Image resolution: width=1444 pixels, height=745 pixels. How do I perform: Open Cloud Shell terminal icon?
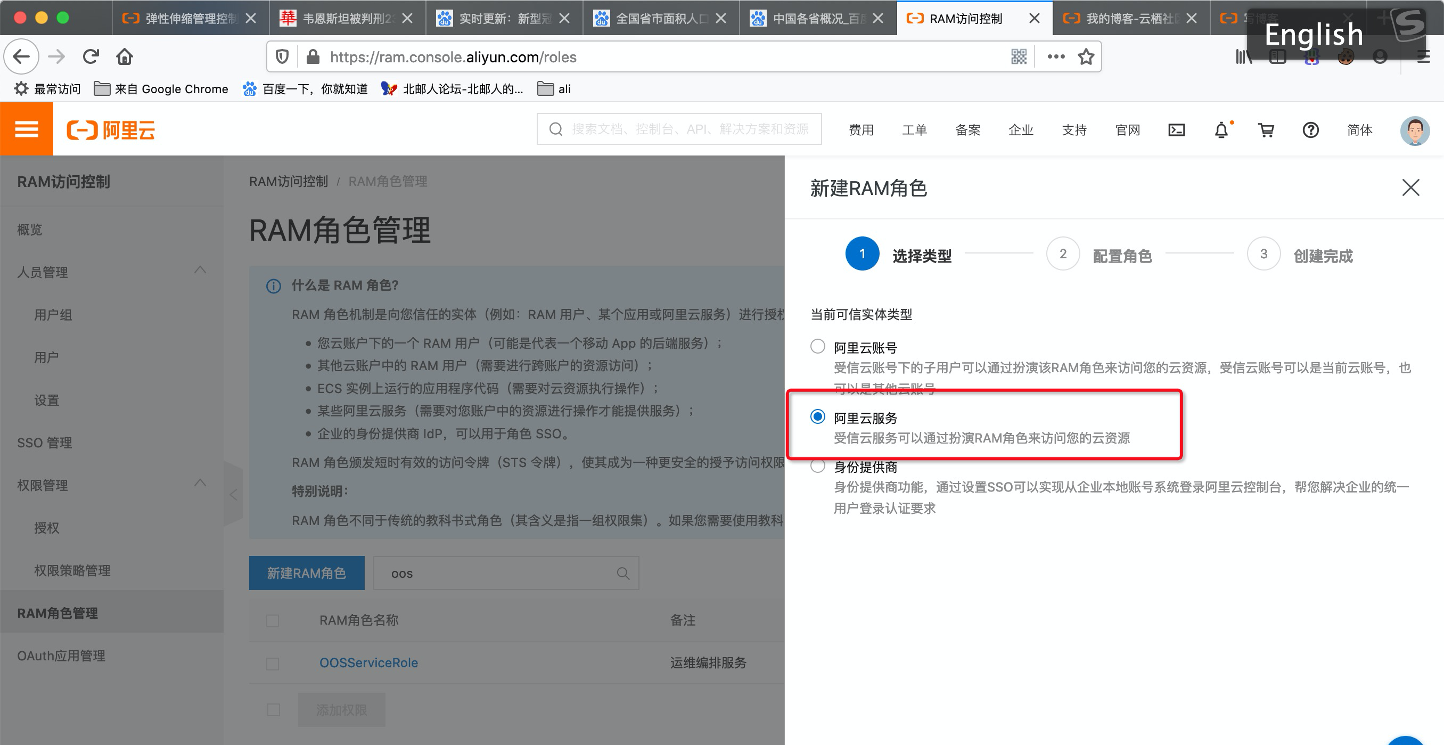(x=1176, y=130)
